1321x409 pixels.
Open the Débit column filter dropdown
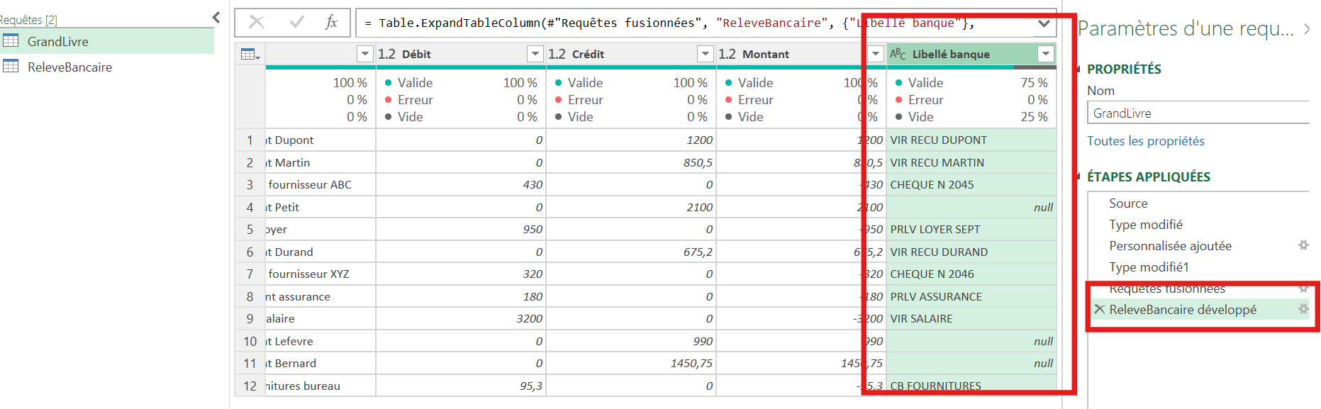click(535, 54)
